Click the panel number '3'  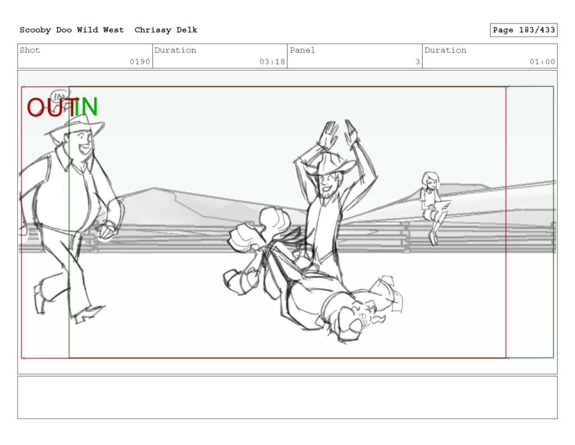(417, 62)
